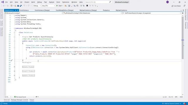Click the split editor plus icon
This screenshot has height=105, width=188.
click(183, 13)
